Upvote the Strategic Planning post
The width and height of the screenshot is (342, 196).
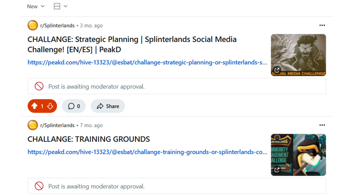(34, 106)
